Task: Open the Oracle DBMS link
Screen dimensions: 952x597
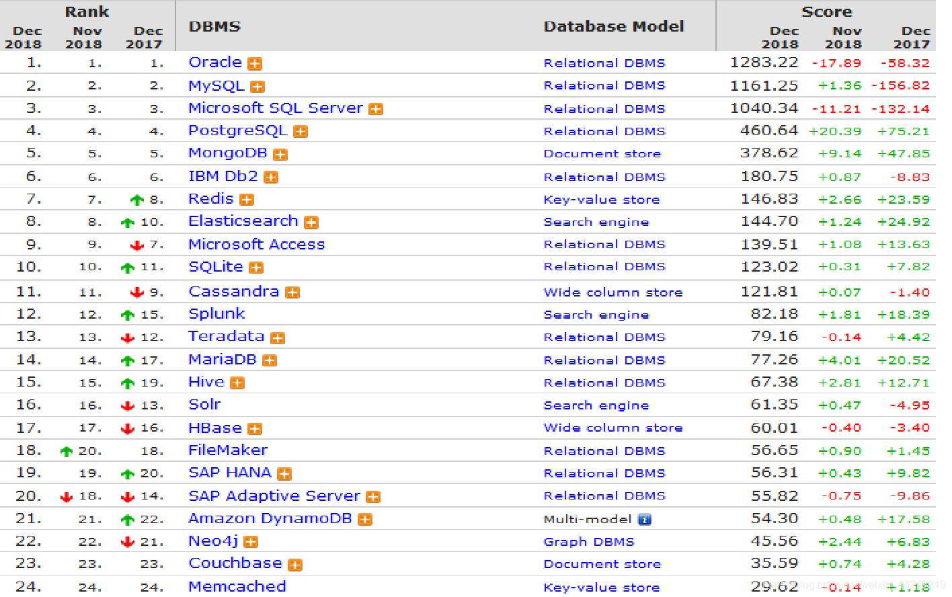Action: (x=215, y=62)
